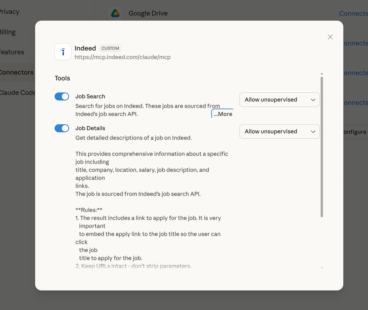The image size is (368, 310).
Task: Open the Job Details permission dropdown
Action: [x=280, y=131]
